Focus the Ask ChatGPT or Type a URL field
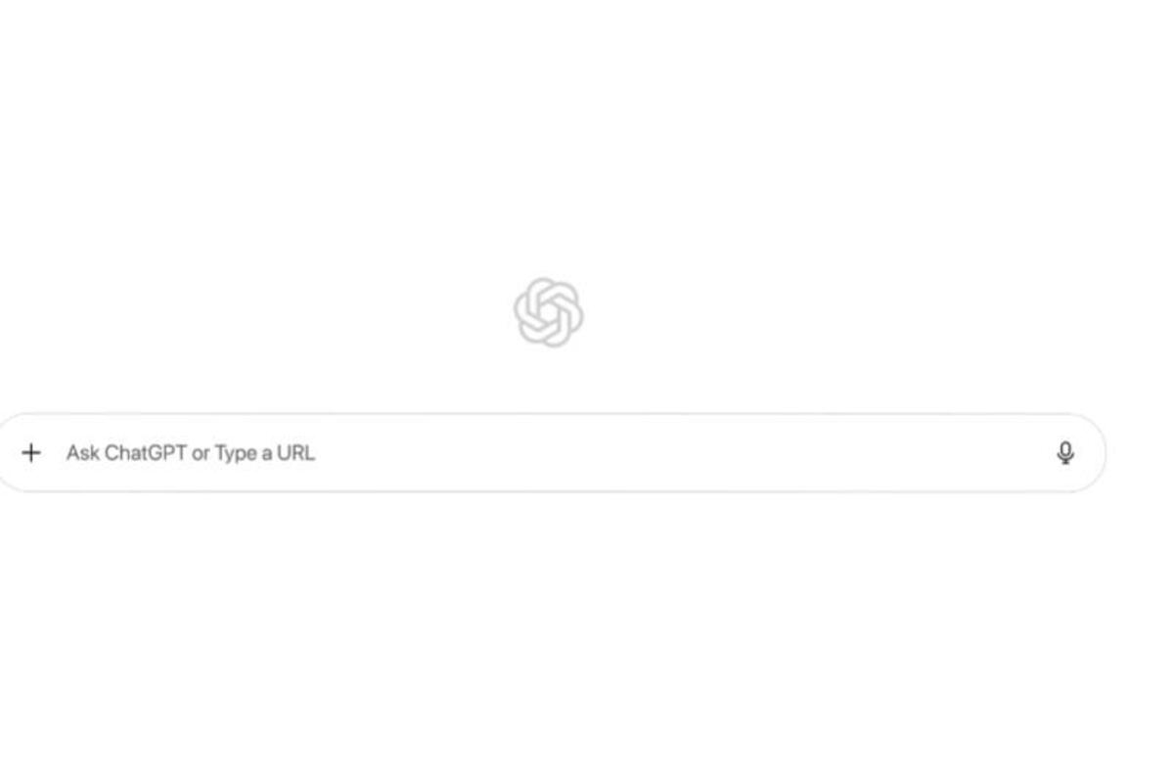Image resolution: width=1174 pixels, height=783 pixels. [x=551, y=452]
